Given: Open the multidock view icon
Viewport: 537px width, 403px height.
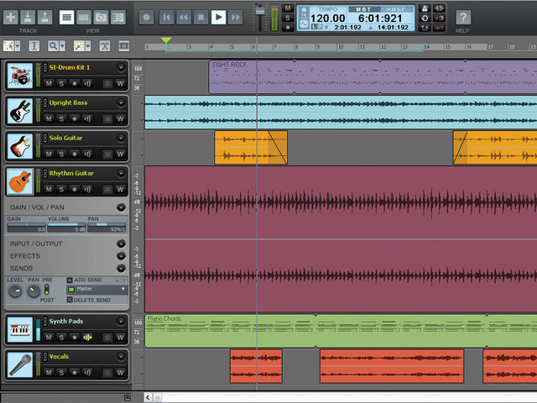Looking at the screenshot, I should pos(118,17).
